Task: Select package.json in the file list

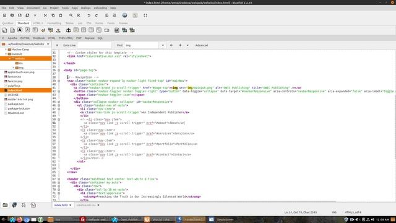Action: (15, 104)
